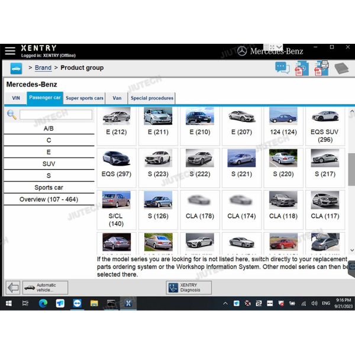Open File Explorer from the taskbar

point(94,304)
